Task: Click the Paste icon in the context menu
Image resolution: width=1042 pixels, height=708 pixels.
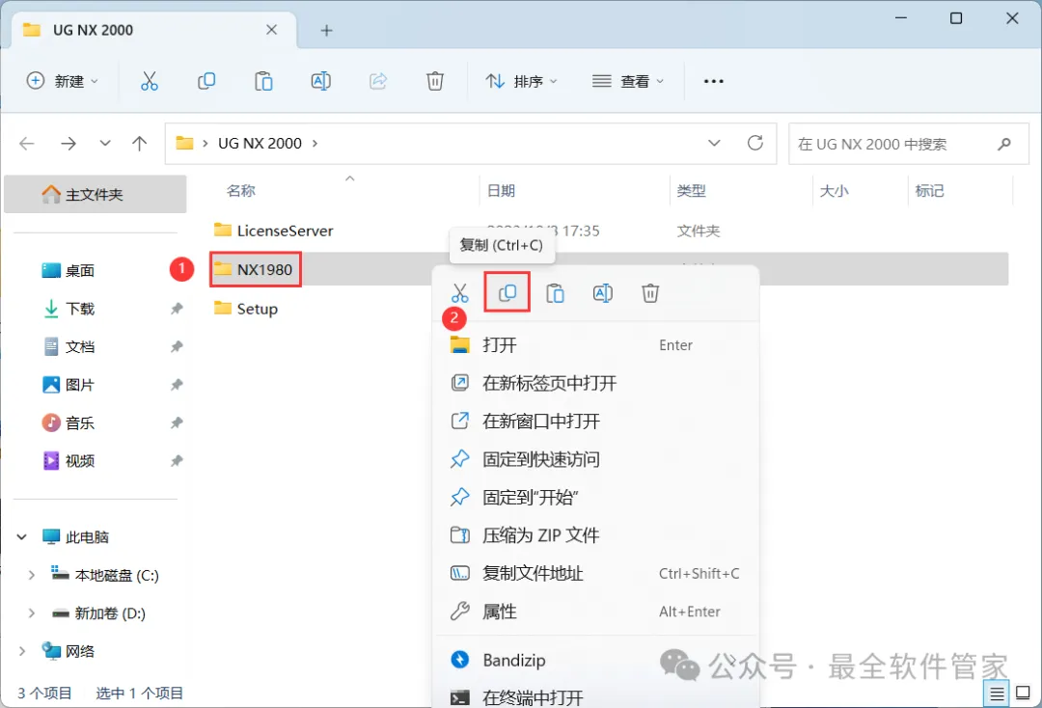Action: point(556,293)
